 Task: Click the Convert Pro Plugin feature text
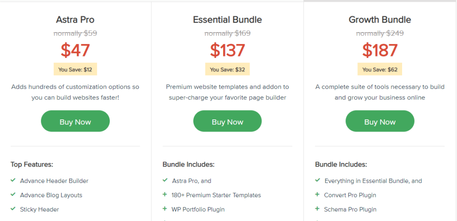click(350, 195)
